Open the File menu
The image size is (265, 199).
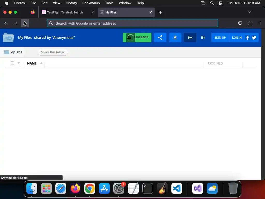coord(33,3)
